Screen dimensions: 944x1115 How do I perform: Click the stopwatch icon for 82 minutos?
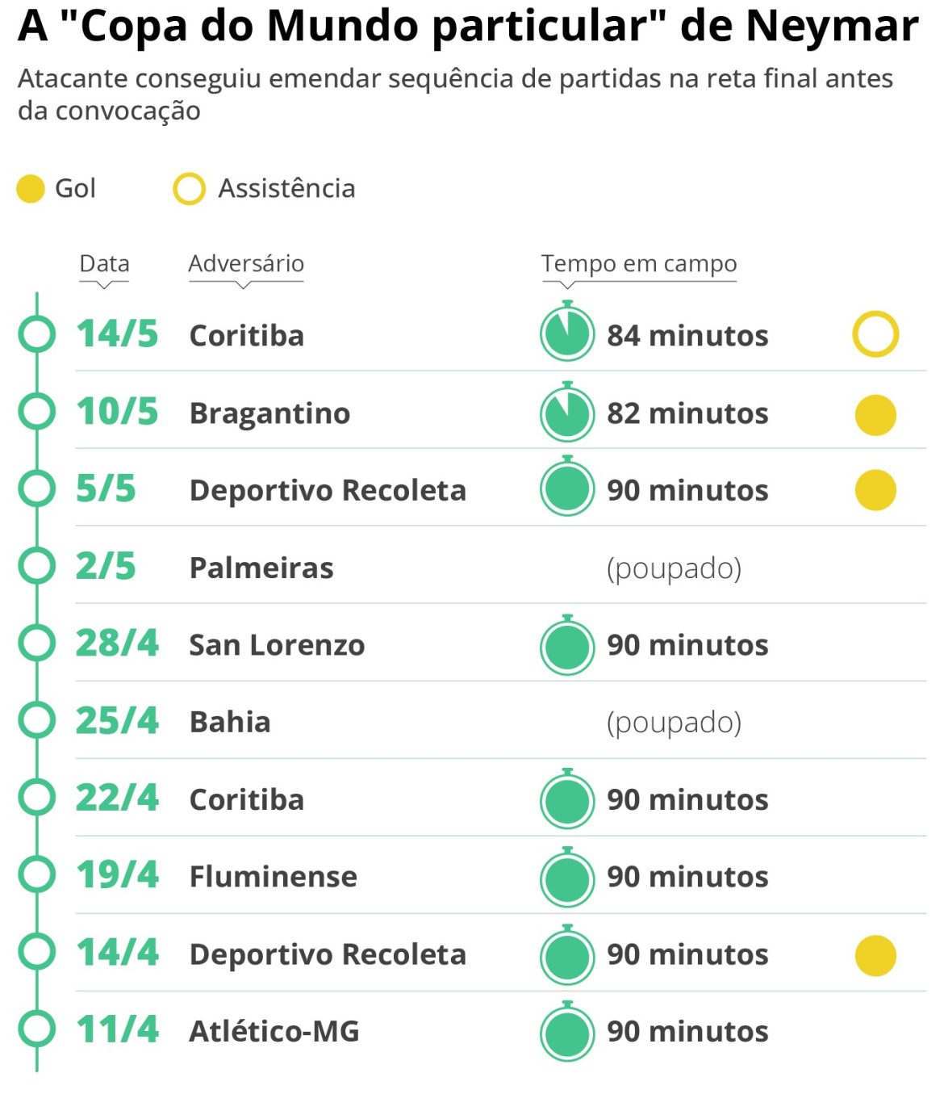(567, 412)
